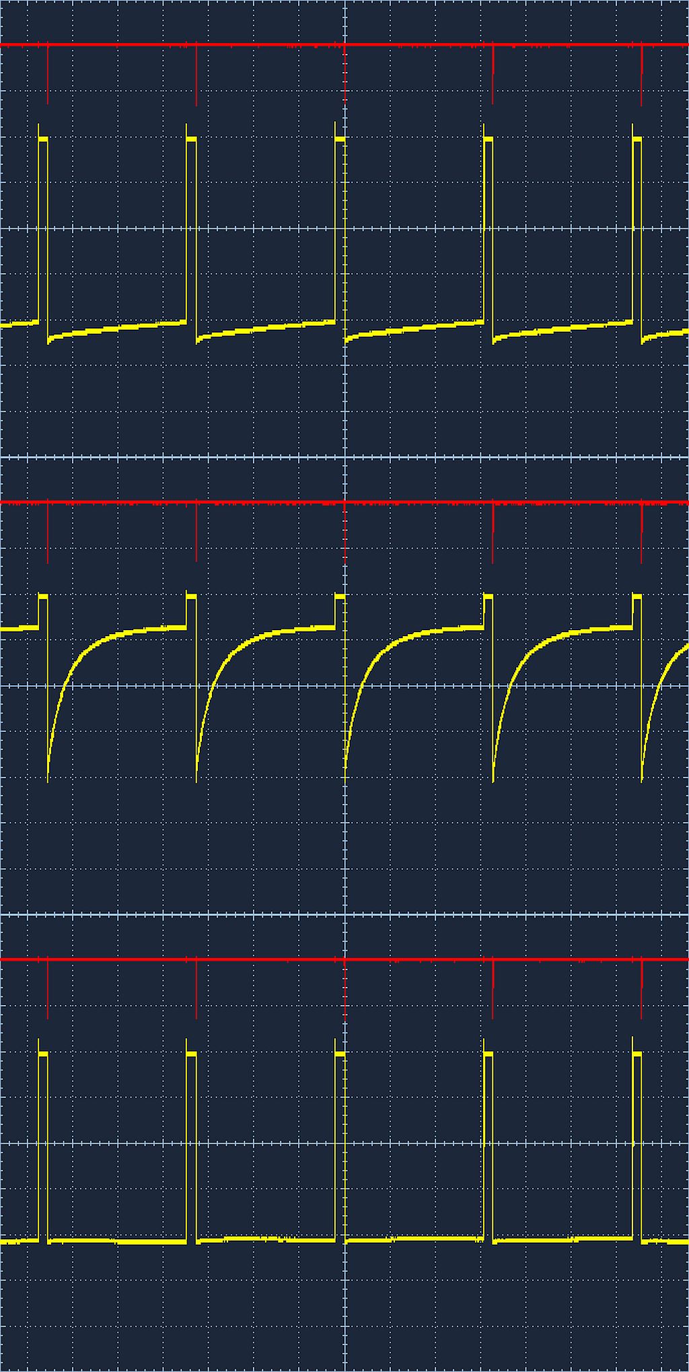Click fourth yellow pulse top in middle plot
The width and height of the screenshot is (689, 1372).
[488, 596]
